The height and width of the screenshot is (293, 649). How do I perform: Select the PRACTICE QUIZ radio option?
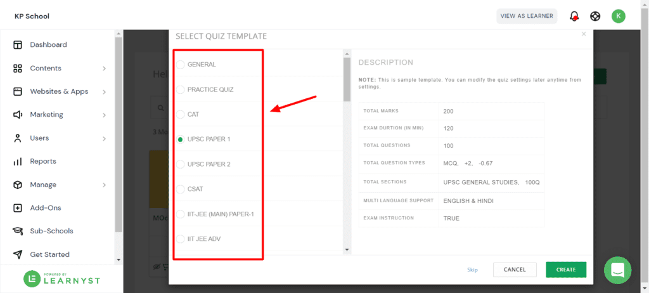click(181, 89)
